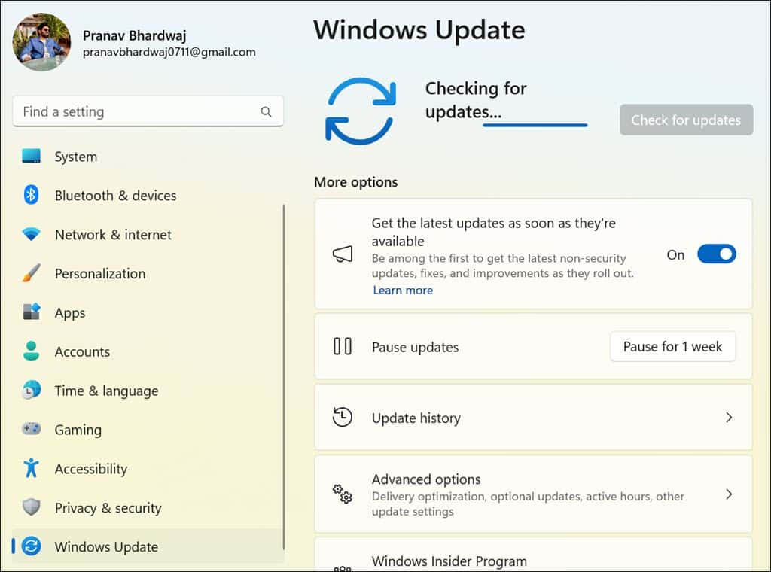Click the Windows Update page heading

[x=419, y=29]
